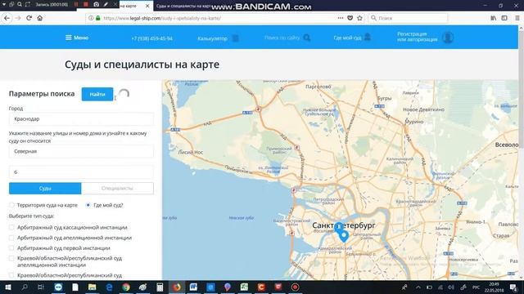
Task: Open Bandicam record icon on taskbar
Action: 295,287
